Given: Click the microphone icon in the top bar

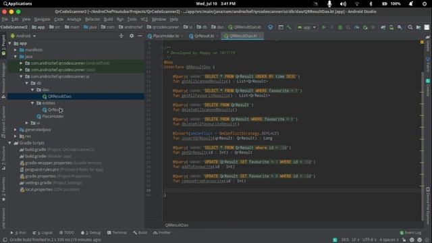Looking at the screenshot, I should 329,4.
